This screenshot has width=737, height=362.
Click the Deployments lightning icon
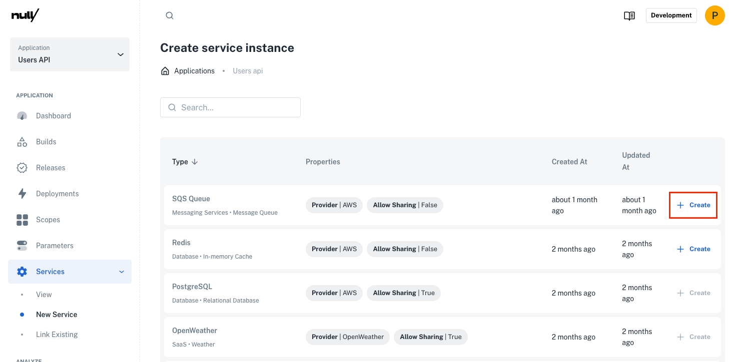pos(22,194)
